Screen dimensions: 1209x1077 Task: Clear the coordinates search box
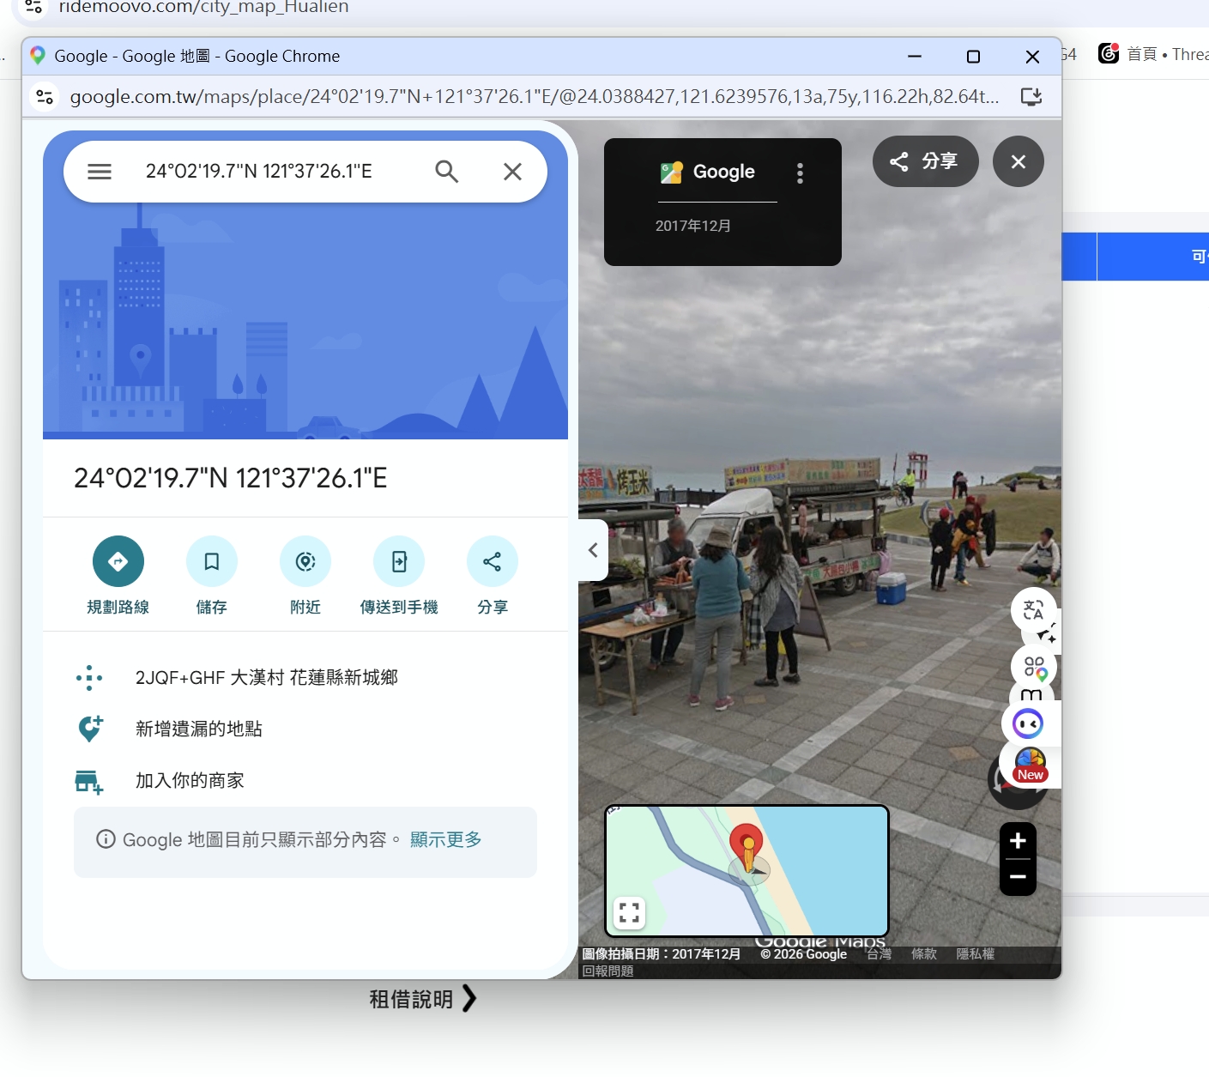512,172
